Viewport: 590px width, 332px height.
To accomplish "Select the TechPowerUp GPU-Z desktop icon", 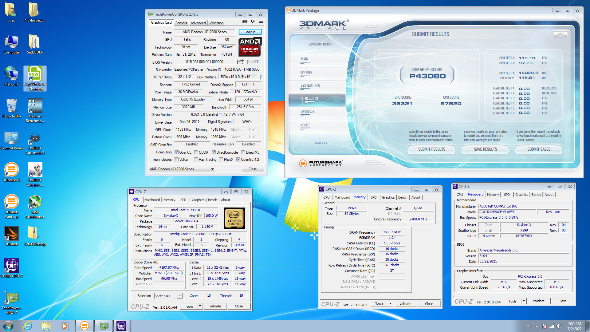I will click(x=11, y=302).
